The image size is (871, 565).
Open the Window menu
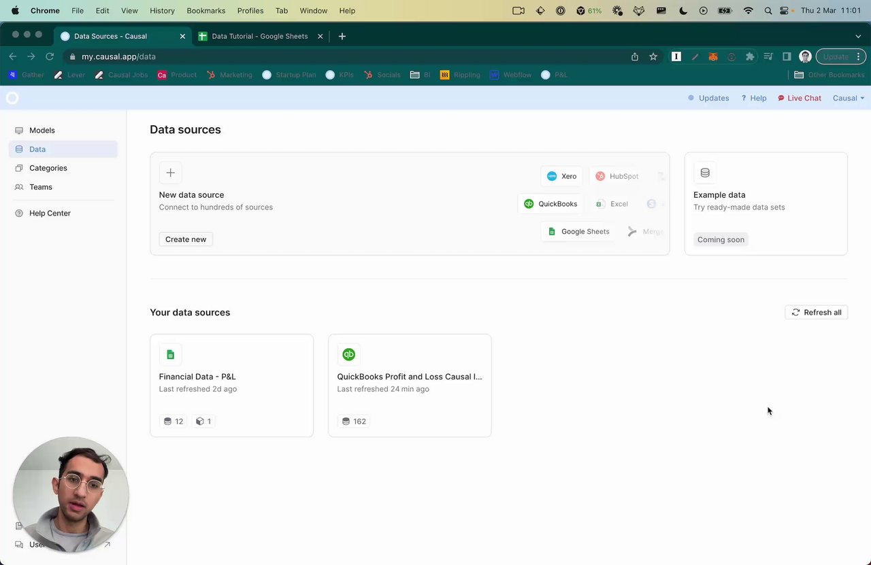pos(314,11)
